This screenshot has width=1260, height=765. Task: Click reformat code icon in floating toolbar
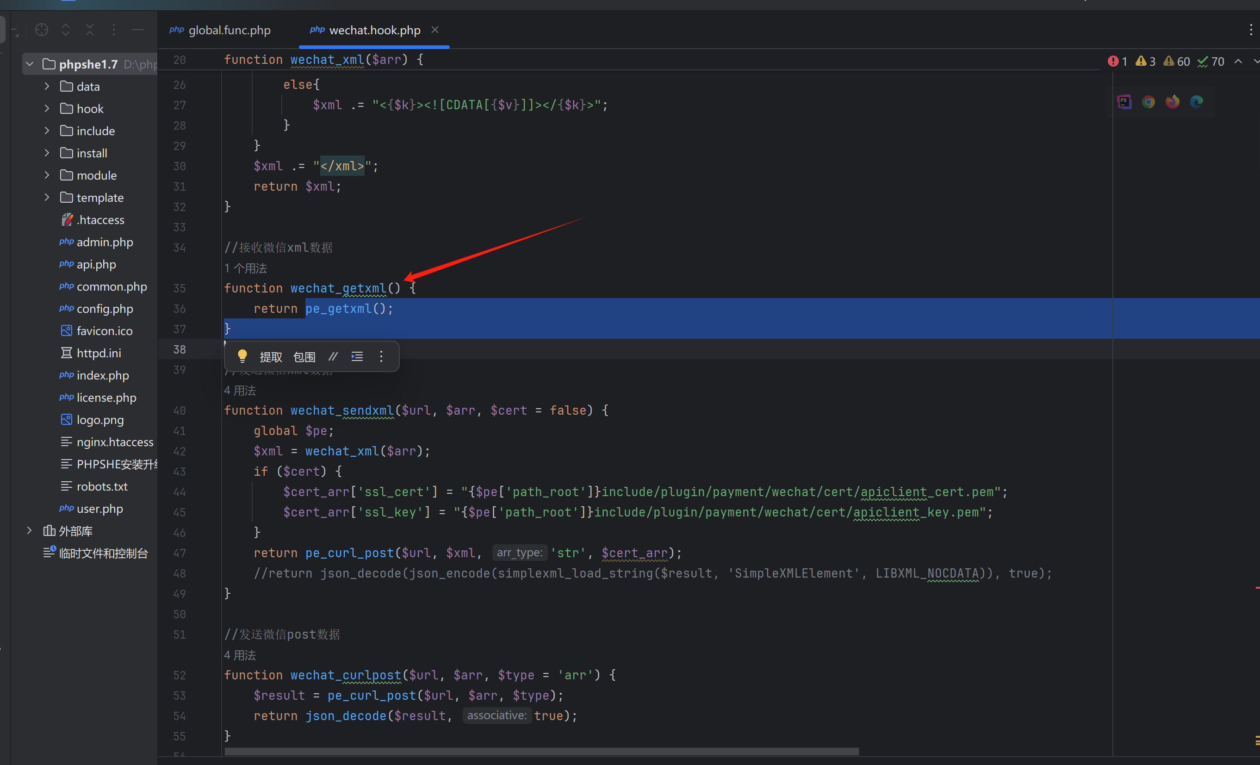tap(357, 356)
